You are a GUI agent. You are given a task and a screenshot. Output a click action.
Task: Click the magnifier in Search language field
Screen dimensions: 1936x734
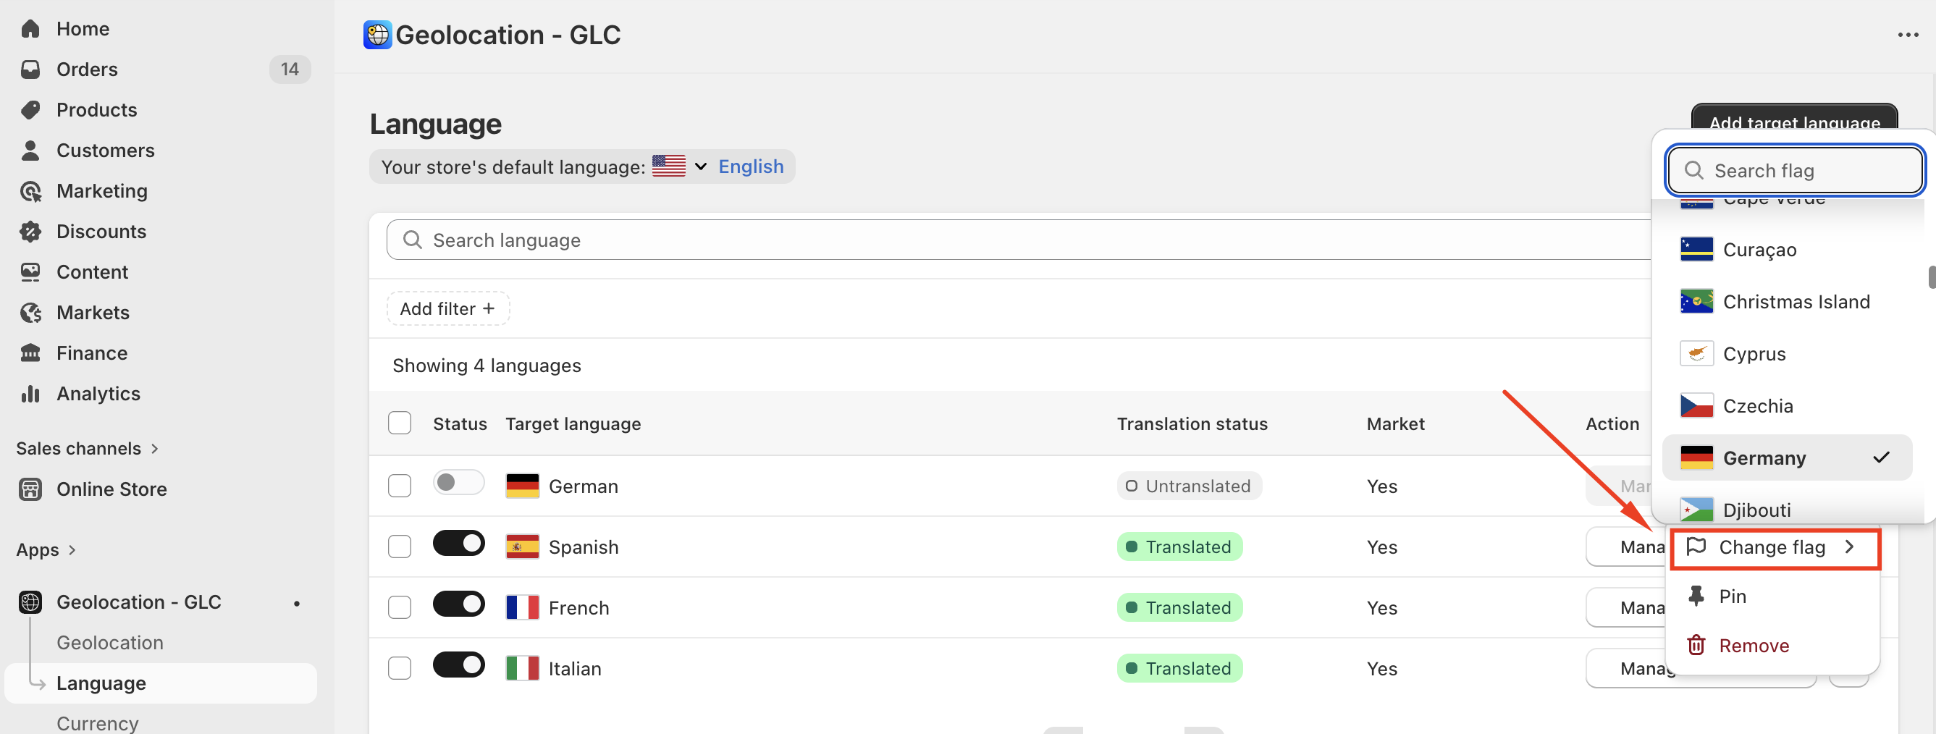tap(412, 240)
